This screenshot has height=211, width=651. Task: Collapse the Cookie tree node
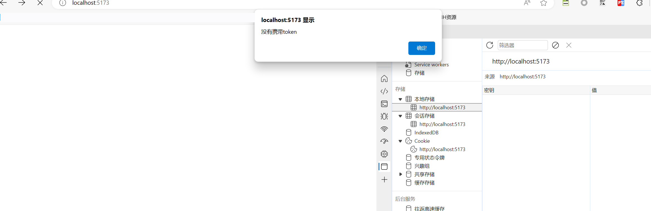coord(400,141)
